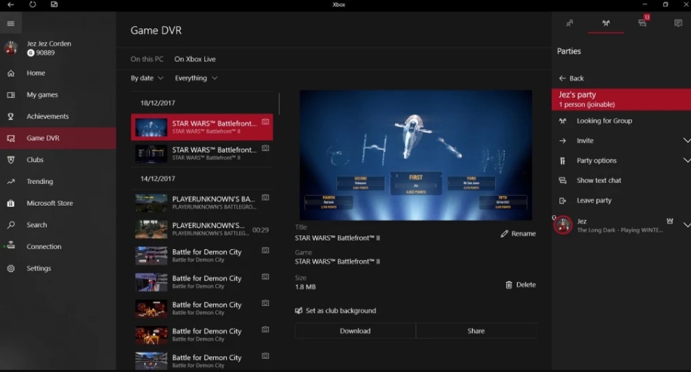Expand Jez party member chevron

point(687,225)
